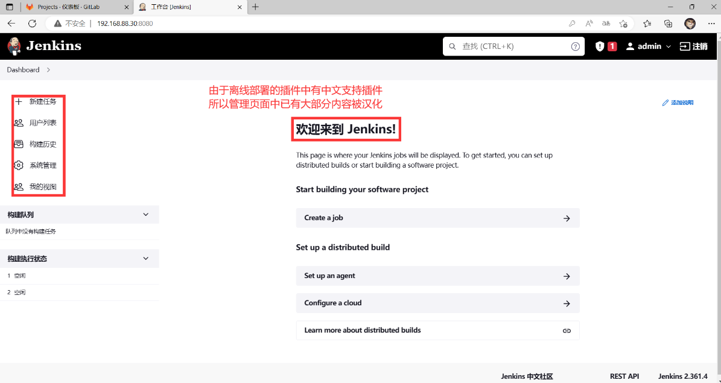Click the browser back arrow
The width and height of the screenshot is (721, 383).
(11, 24)
